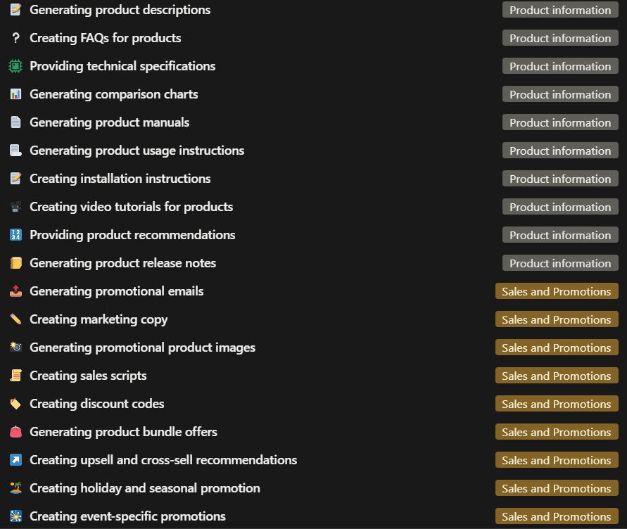Click the movie camera icon for video tutorials
The width and height of the screenshot is (627, 529).
pos(15,207)
